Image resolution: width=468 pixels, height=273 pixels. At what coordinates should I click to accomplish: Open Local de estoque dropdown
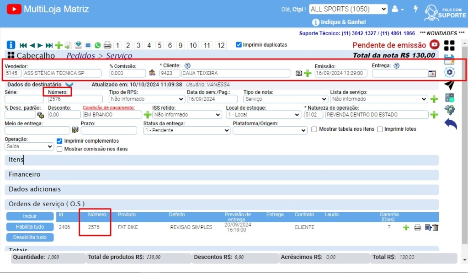pyautogui.click(x=263, y=115)
